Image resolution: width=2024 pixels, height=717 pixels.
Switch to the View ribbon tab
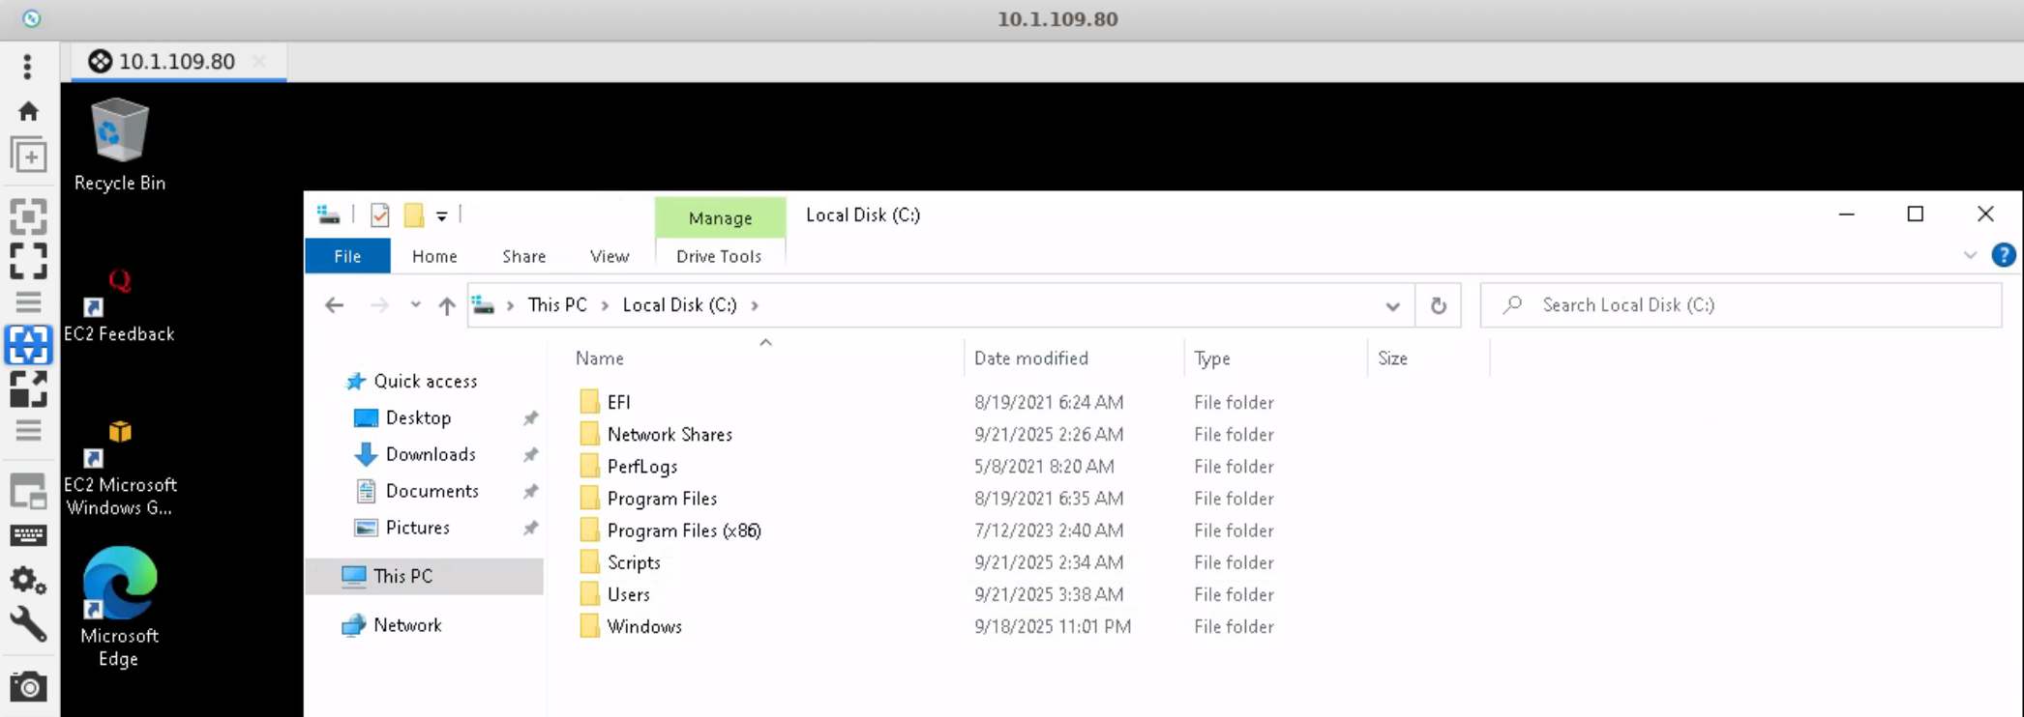point(610,256)
